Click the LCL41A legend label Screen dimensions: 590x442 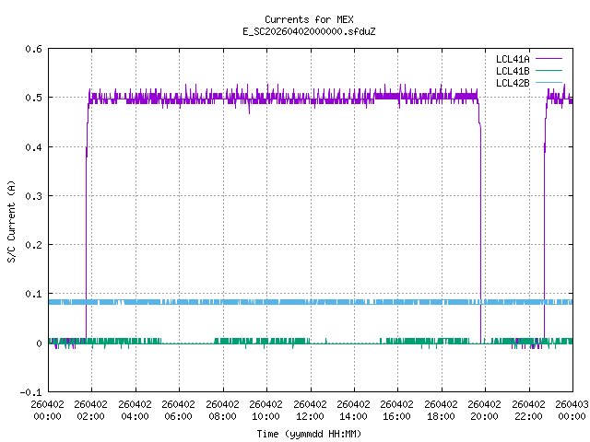(x=512, y=59)
